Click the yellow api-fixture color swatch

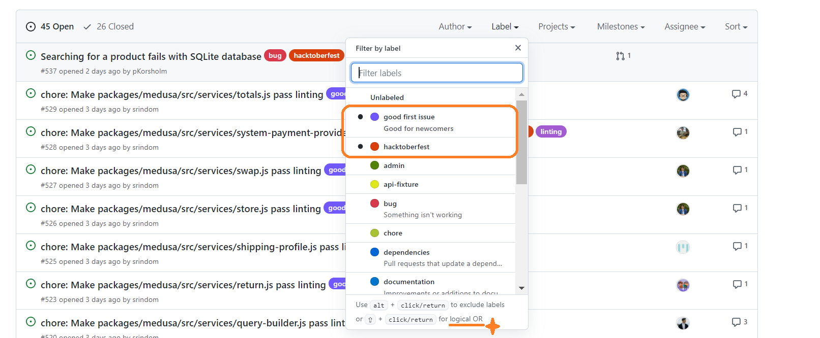coord(374,184)
